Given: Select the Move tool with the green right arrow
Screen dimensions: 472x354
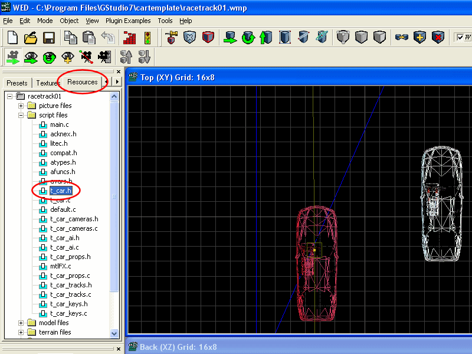Looking at the screenshot, I should (230, 38).
